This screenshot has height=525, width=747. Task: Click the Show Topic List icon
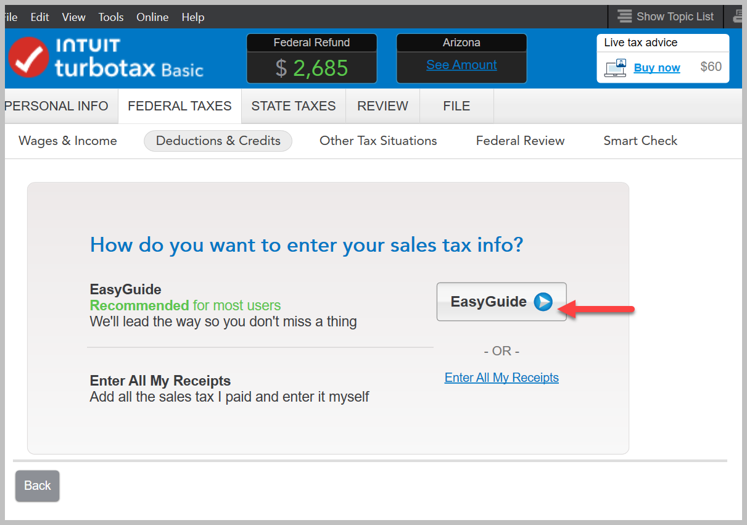(x=625, y=17)
